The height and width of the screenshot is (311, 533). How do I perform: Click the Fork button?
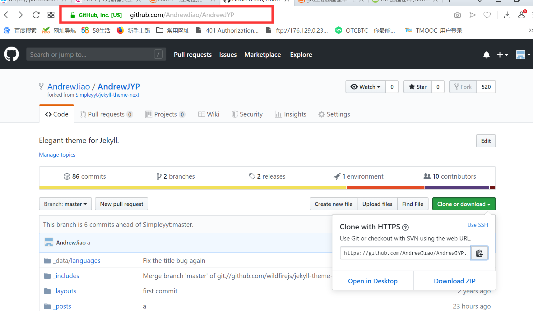(x=463, y=87)
